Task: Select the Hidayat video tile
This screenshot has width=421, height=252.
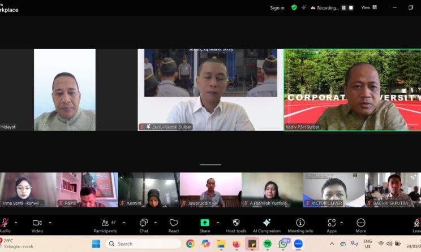Action: 68,90
